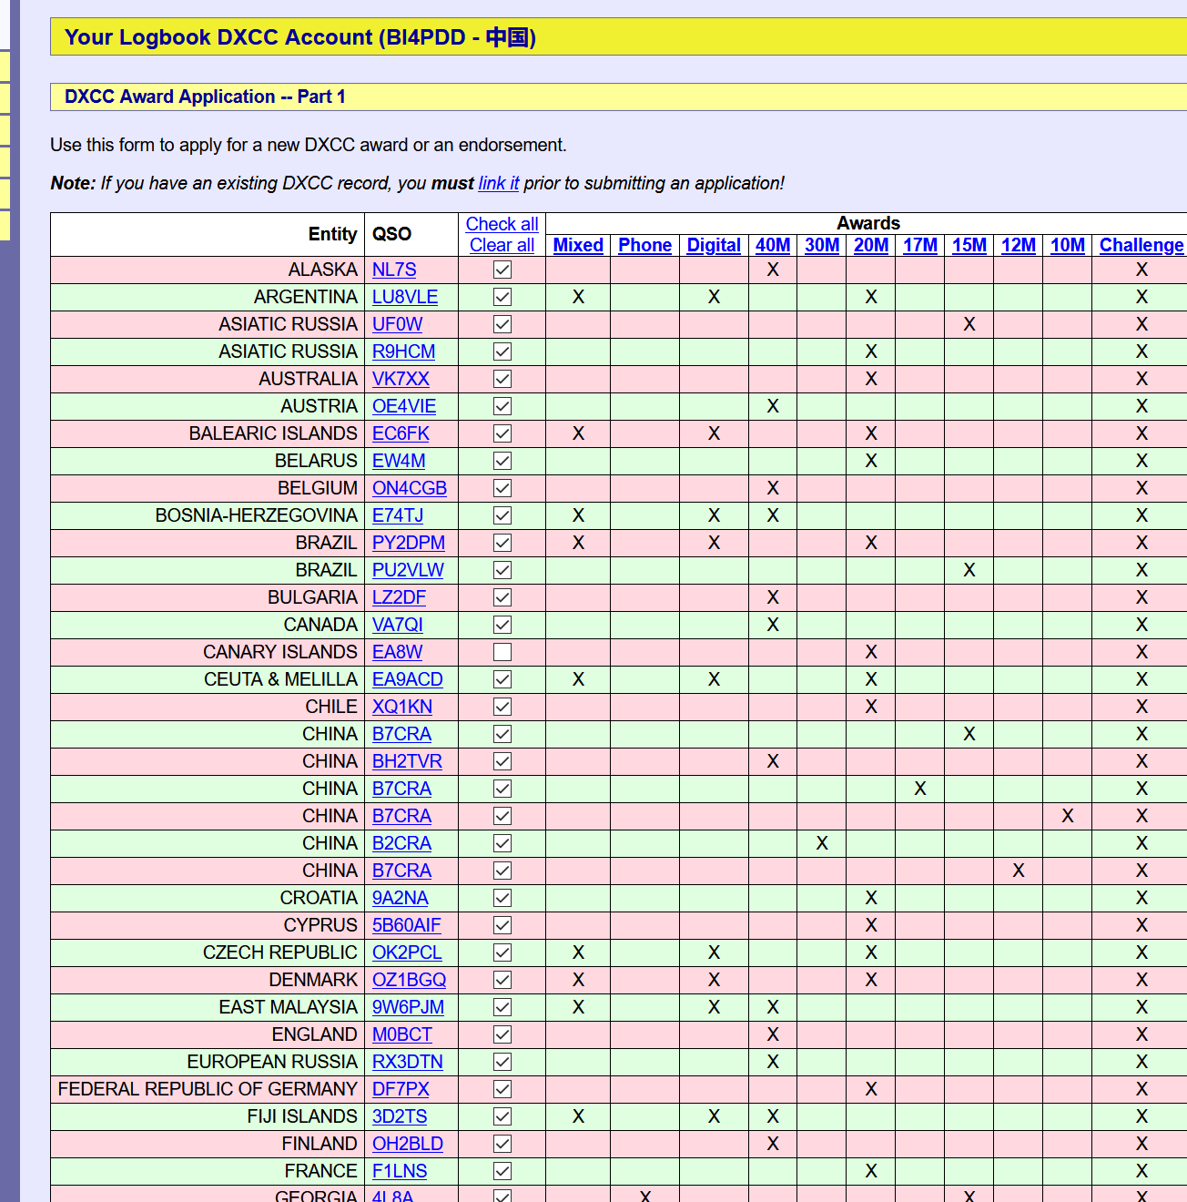Open the Mixed award column link

point(578,245)
